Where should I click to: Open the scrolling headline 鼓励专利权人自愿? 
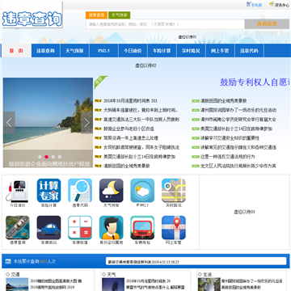[255, 82]
